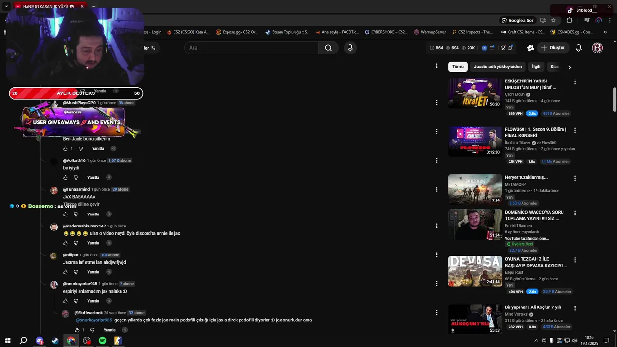Dislike the Ben Jaxle bunu silkerim comment
Image resolution: width=617 pixels, height=347 pixels.
pos(80,149)
